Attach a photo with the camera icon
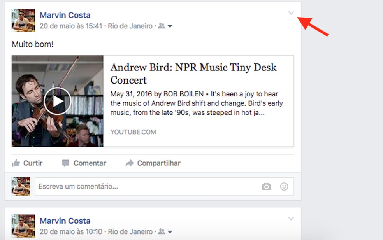This screenshot has height=240, width=383. coord(266,187)
